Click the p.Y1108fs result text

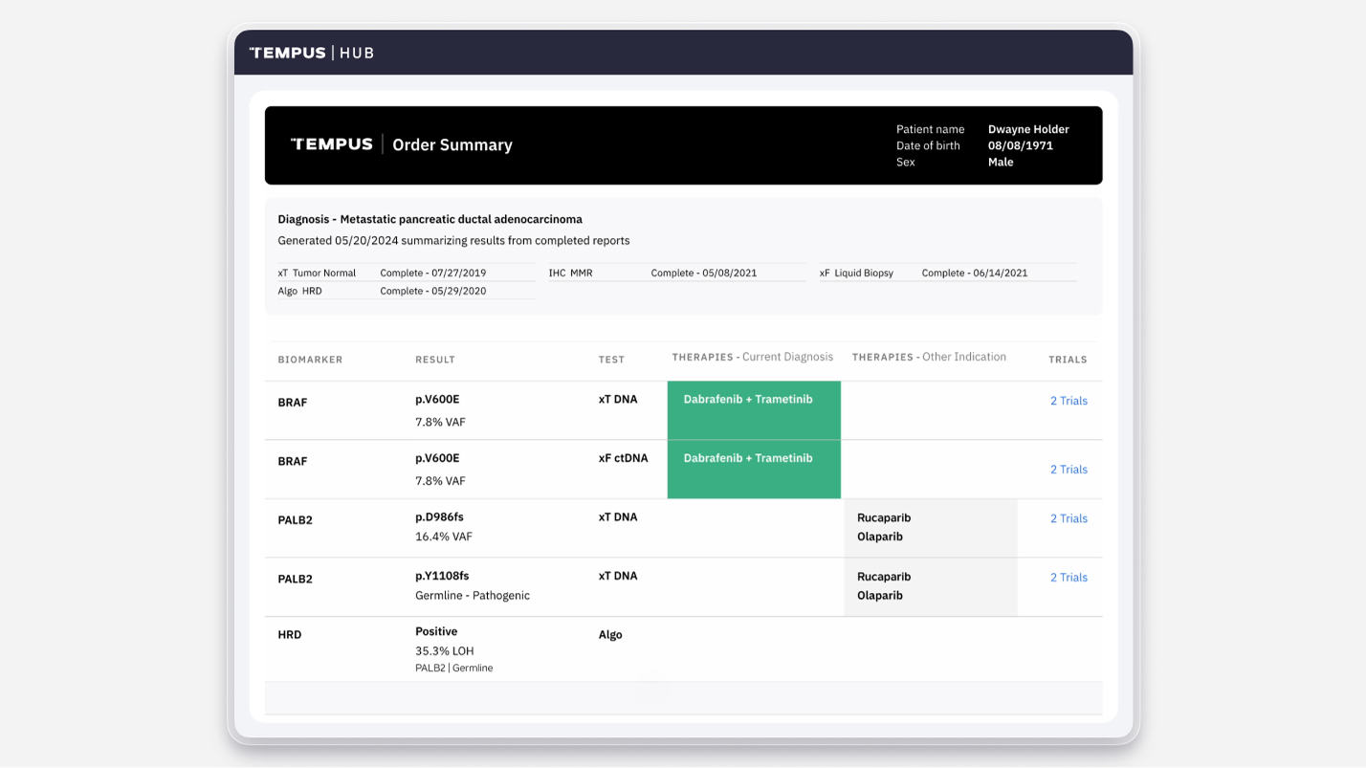(x=442, y=576)
